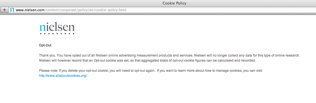Open the http://www.allaboutcookies.org/ link
Image resolution: width=316 pixels, height=103 pixels.
point(63,76)
